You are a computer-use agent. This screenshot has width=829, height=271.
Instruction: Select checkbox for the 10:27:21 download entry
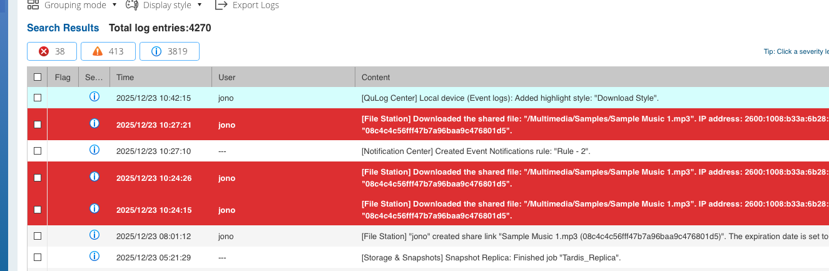(x=38, y=125)
